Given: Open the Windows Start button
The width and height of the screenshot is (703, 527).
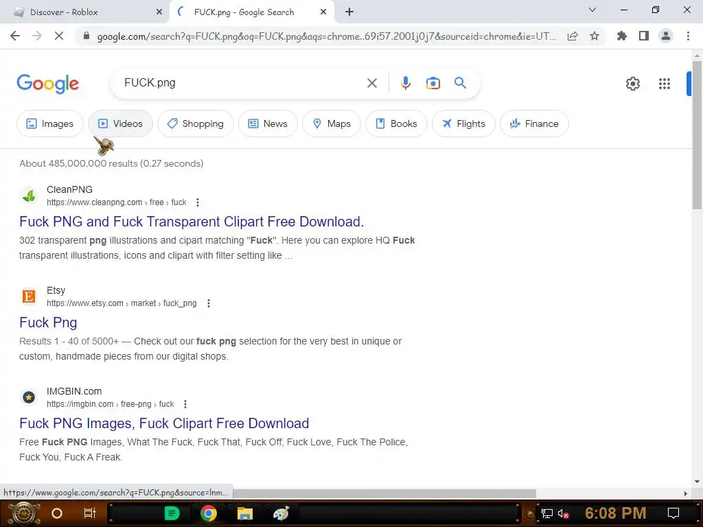Looking at the screenshot, I should click(24, 513).
